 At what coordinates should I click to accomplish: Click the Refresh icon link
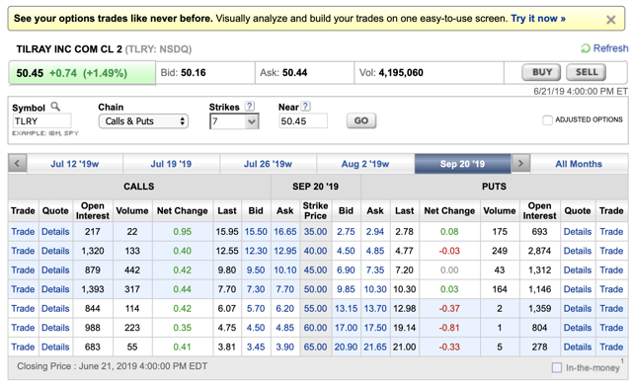(x=604, y=48)
